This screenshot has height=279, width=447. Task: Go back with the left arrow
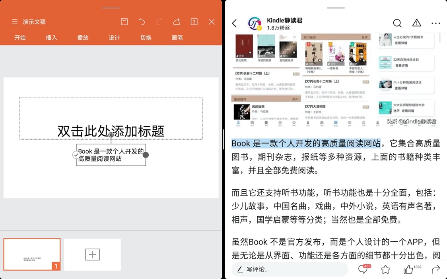click(234, 23)
